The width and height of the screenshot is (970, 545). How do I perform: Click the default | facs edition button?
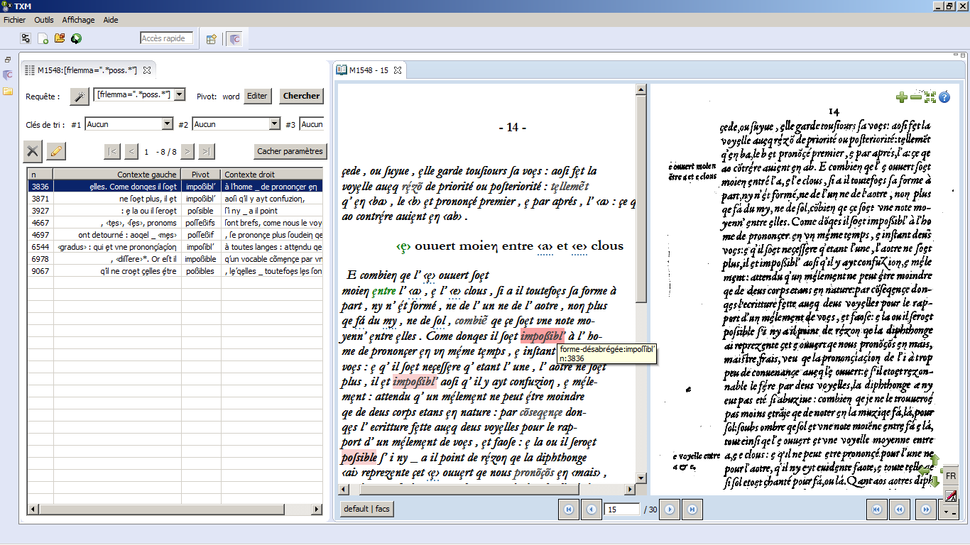click(x=367, y=509)
